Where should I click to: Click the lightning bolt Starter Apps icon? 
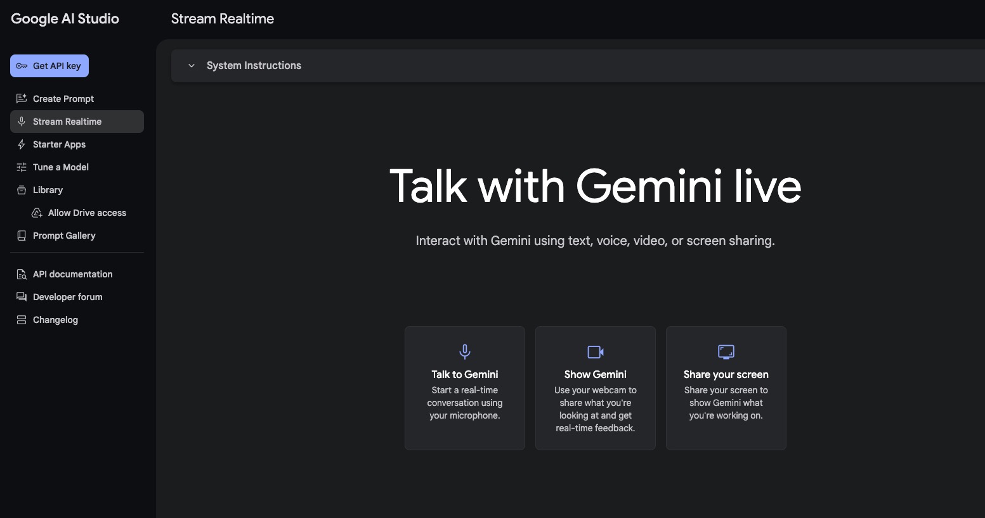22,144
